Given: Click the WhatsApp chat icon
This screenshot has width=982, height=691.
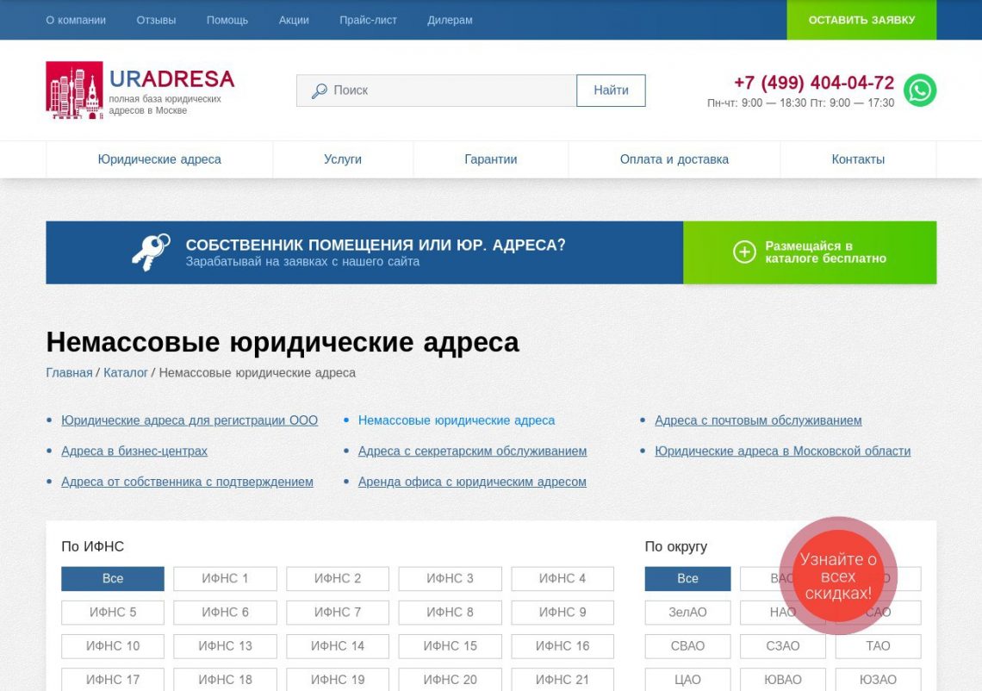Looking at the screenshot, I should [919, 90].
